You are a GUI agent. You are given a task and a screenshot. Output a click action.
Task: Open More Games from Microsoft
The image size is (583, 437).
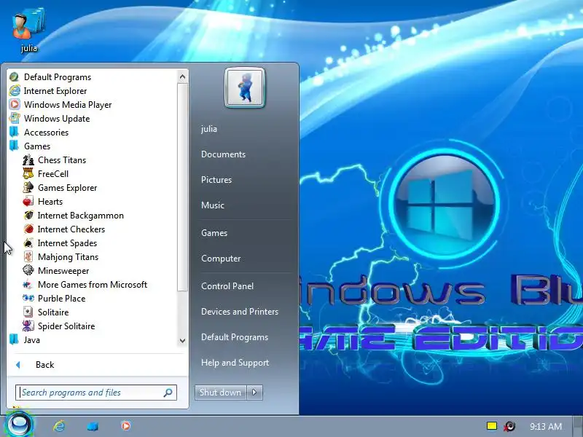(85, 285)
